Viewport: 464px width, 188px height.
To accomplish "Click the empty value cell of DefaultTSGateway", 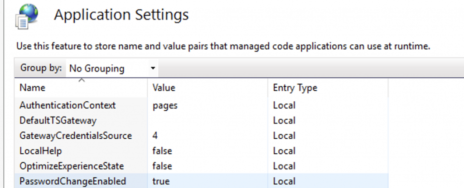I will [208, 121].
